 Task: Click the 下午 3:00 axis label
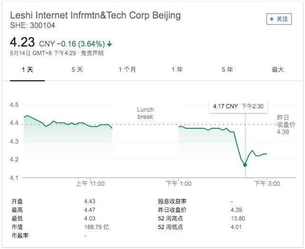267,183
